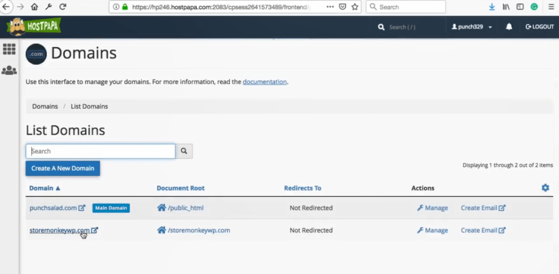Click home icon for /public_html

[x=162, y=207]
